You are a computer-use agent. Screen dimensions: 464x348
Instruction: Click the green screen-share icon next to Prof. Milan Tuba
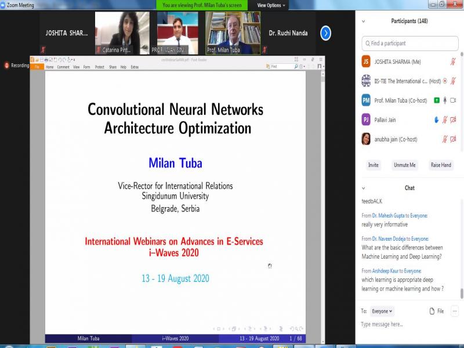tap(436, 100)
